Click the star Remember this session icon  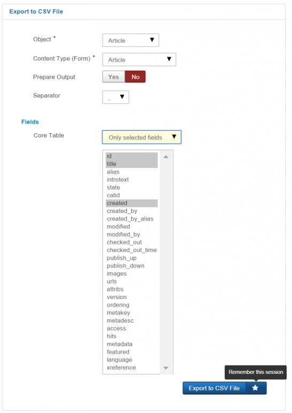pos(255,388)
